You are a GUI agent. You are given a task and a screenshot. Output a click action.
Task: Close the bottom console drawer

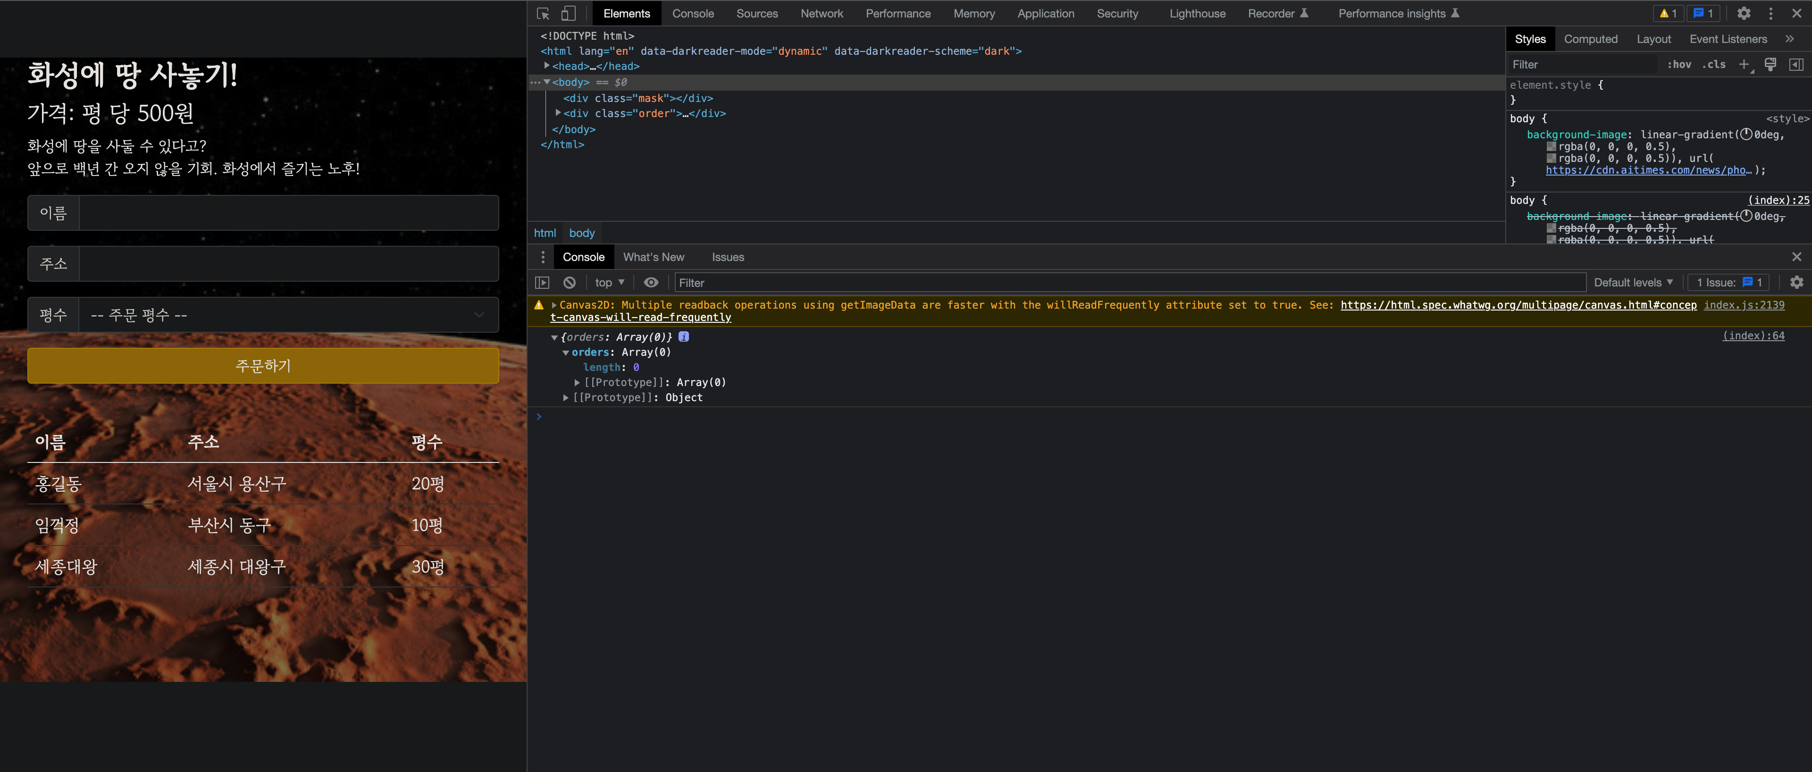pyautogui.click(x=1796, y=257)
